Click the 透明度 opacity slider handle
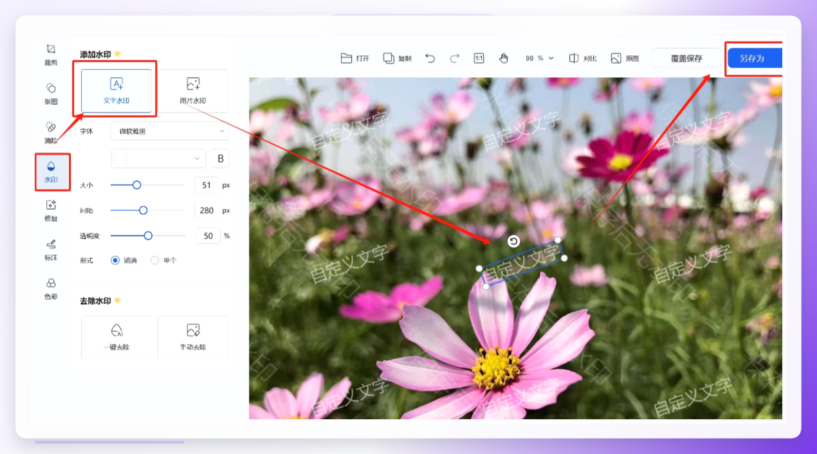 (x=148, y=236)
